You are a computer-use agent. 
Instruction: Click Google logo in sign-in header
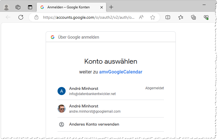53,37
